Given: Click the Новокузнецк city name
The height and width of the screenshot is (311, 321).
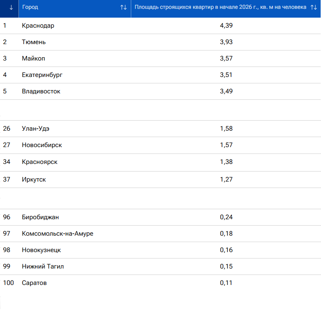Looking at the screenshot, I should click(41, 250).
